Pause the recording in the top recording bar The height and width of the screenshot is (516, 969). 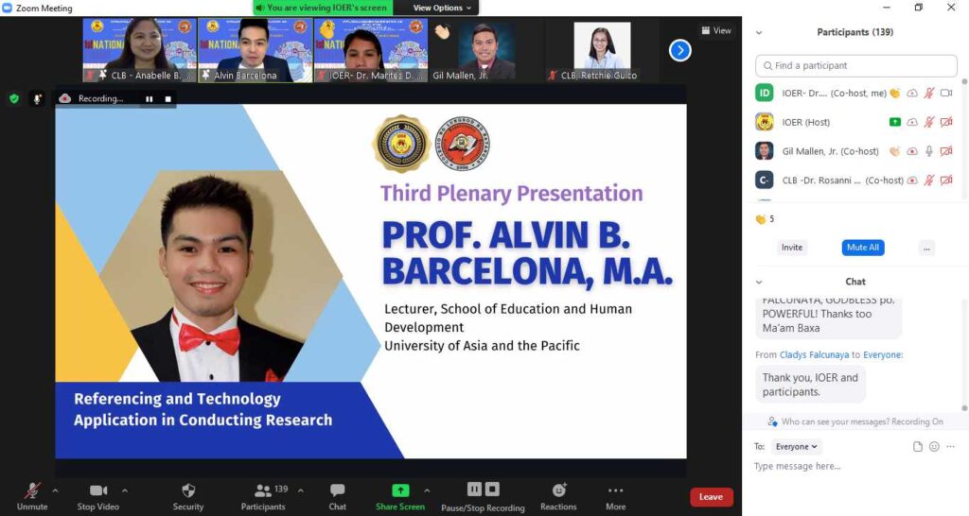point(149,98)
